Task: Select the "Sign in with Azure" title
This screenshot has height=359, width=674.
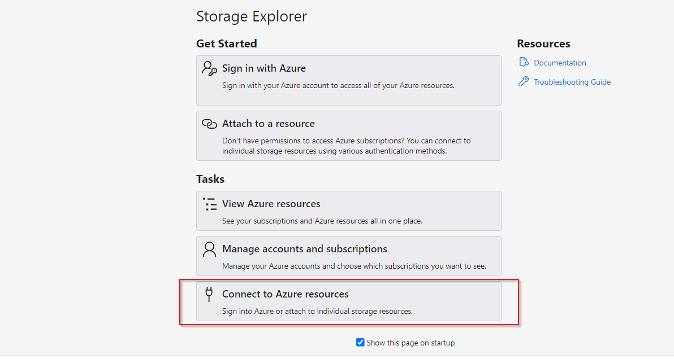Action: pos(264,69)
